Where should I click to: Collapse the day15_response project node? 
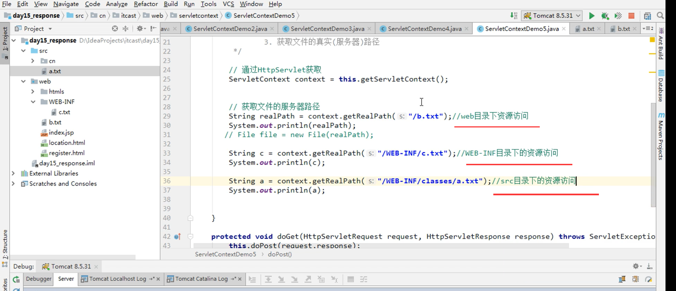[14, 41]
